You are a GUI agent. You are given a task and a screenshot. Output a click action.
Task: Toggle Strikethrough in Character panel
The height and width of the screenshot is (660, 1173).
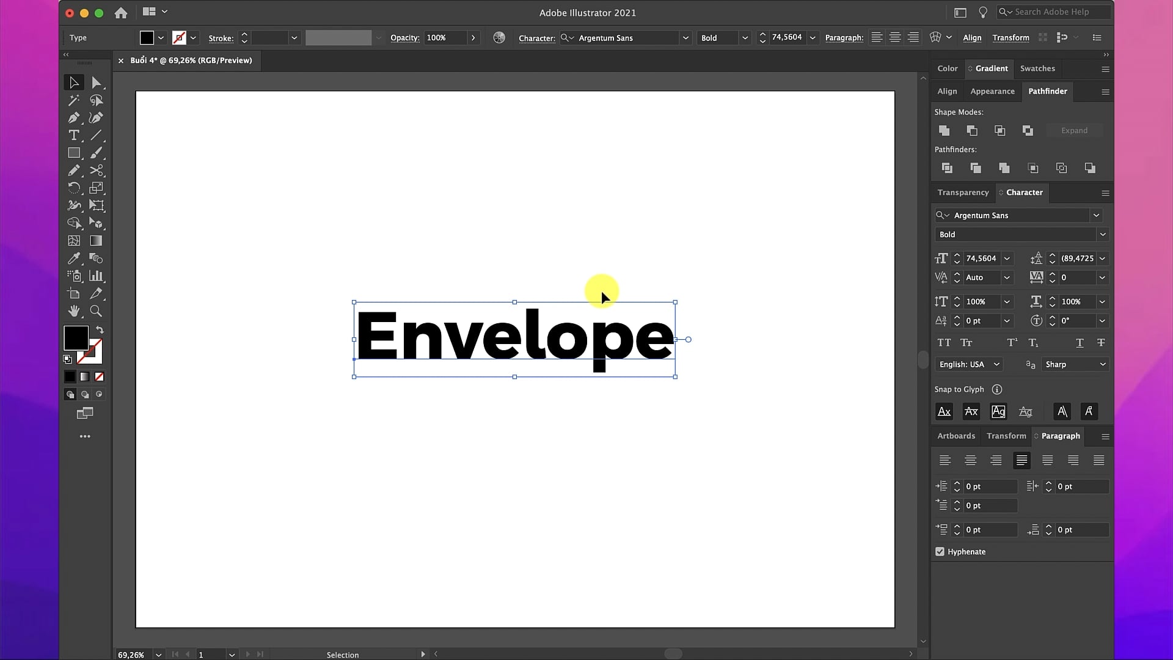point(1101,343)
